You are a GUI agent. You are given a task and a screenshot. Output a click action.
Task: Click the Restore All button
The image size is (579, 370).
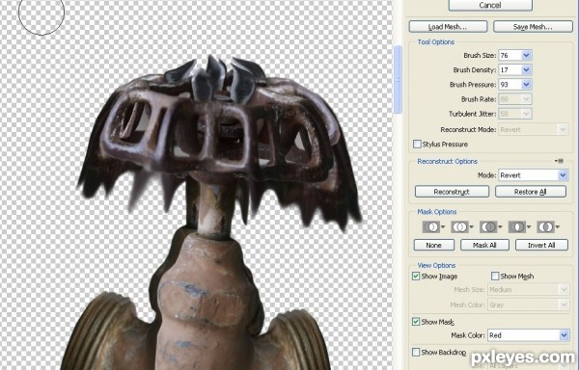pyautogui.click(x=530, y=192)
